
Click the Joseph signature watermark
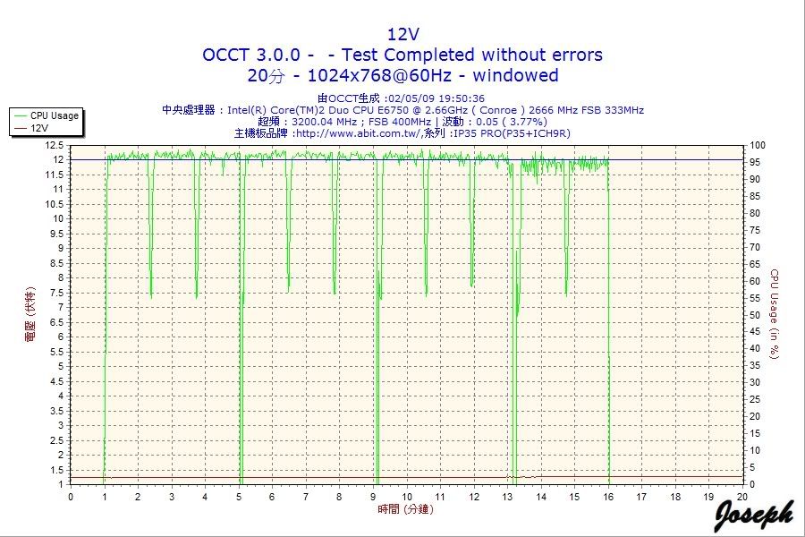[756, 515]
